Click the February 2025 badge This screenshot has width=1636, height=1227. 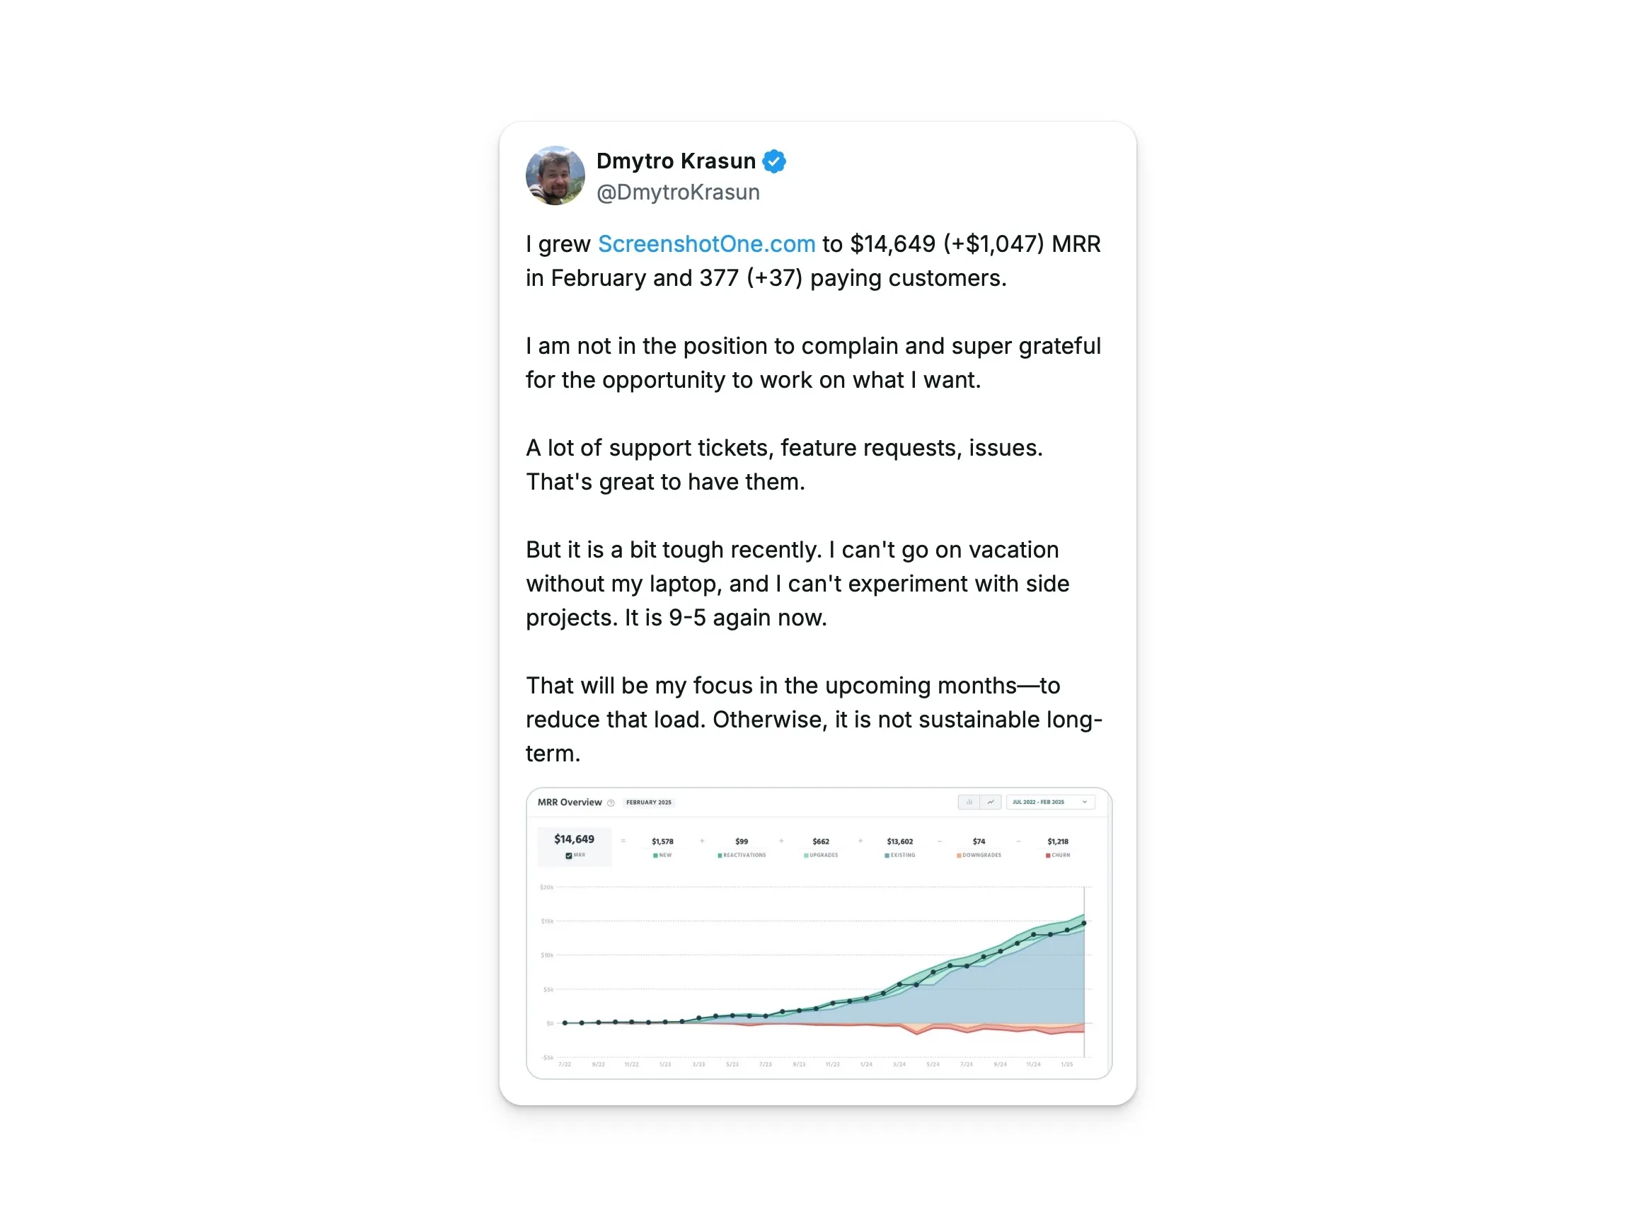coord(649,802)
